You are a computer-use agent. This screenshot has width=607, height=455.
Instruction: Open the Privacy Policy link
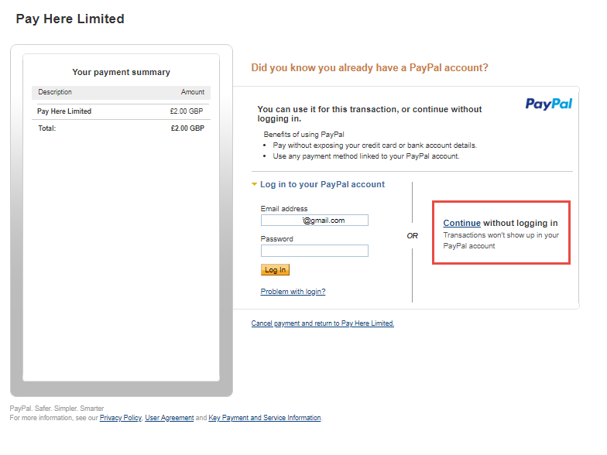[121, 418]
